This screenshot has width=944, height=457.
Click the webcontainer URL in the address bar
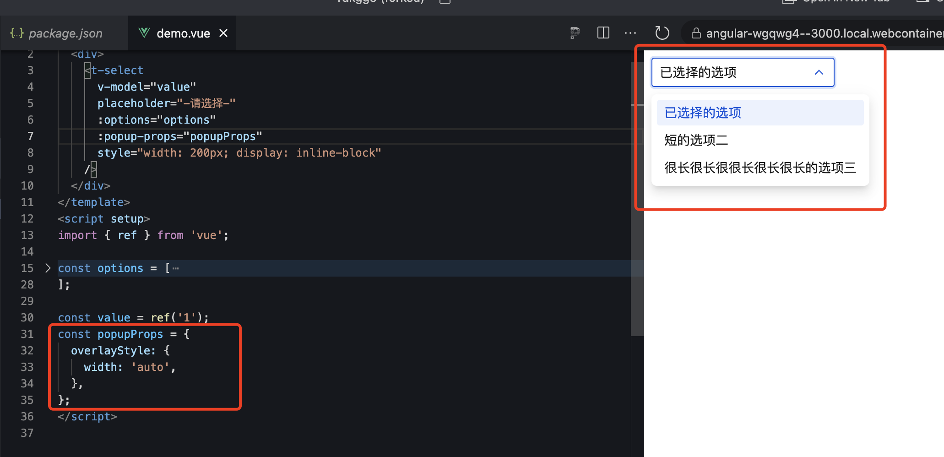coord(824,33)
